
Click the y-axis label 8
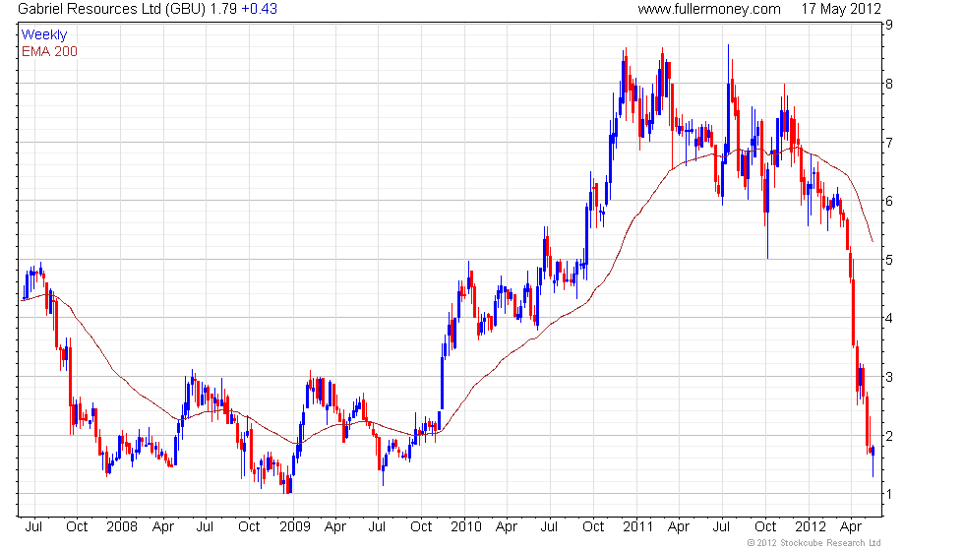coord(889,85)
